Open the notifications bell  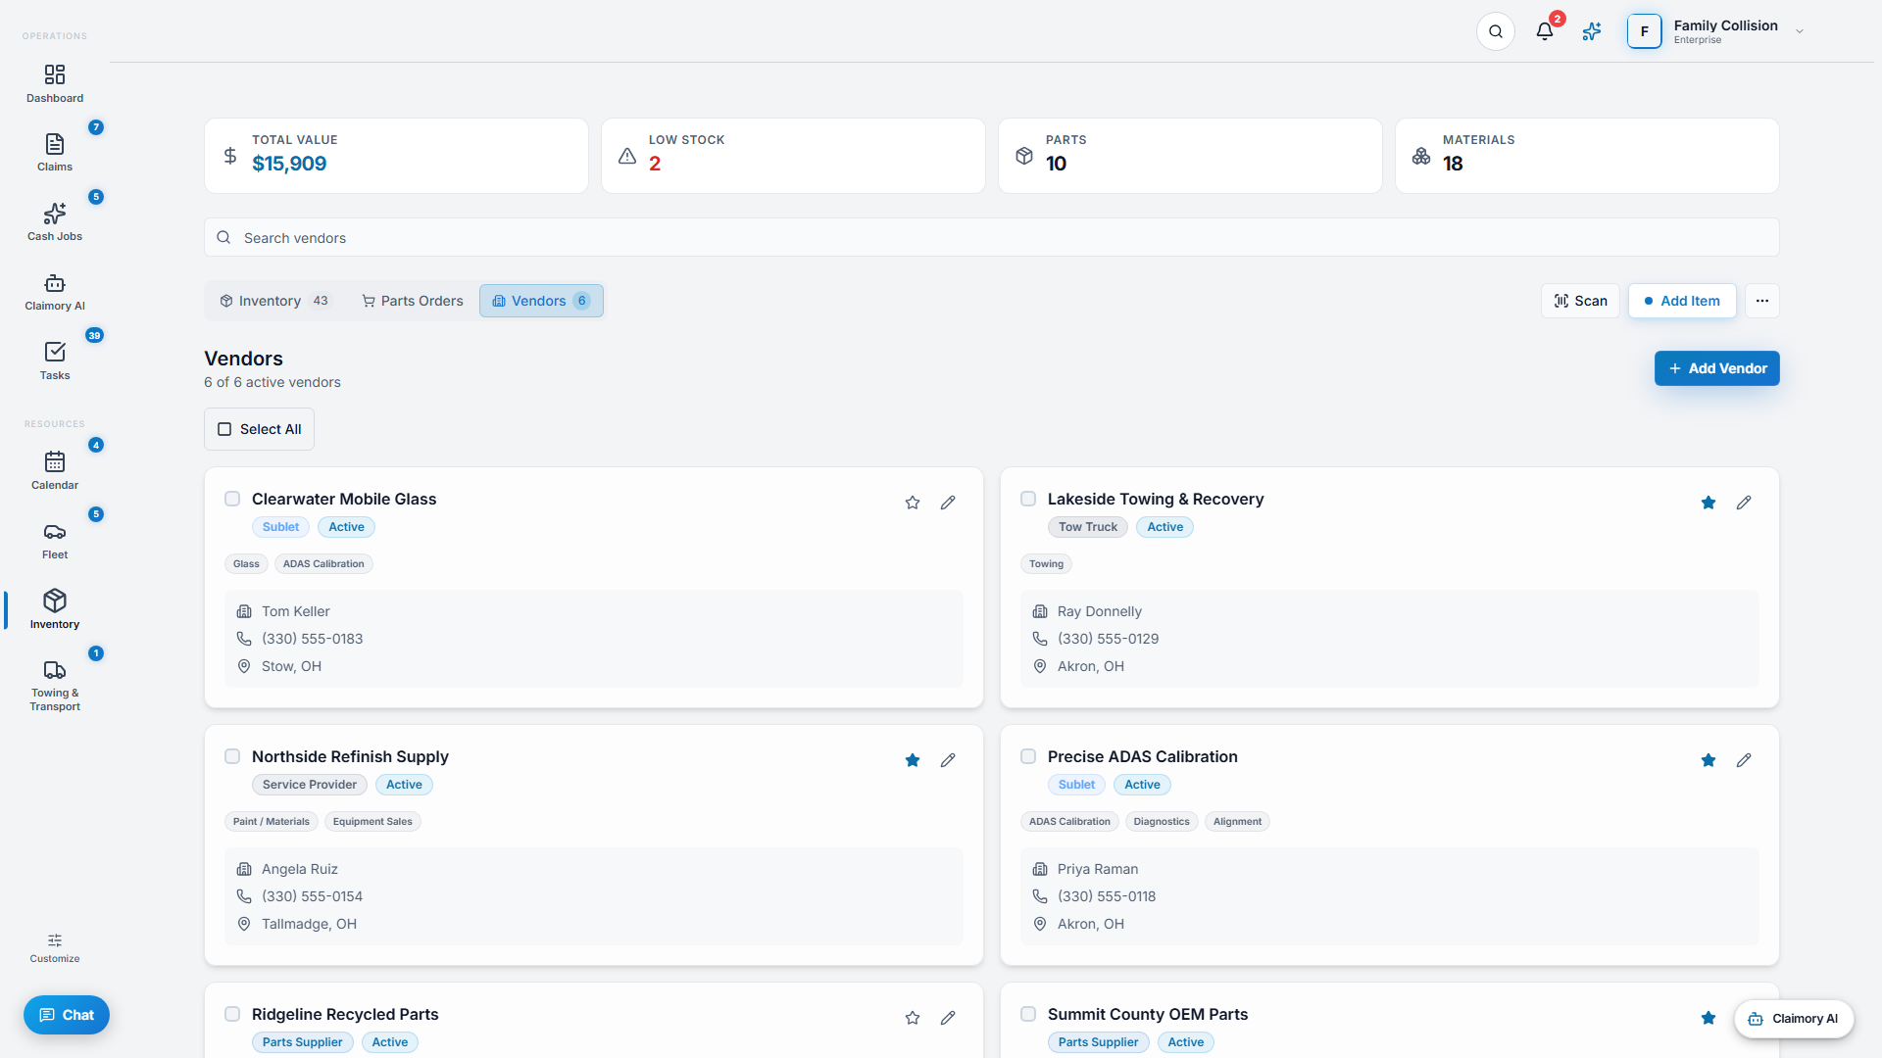click(1545, 31)
